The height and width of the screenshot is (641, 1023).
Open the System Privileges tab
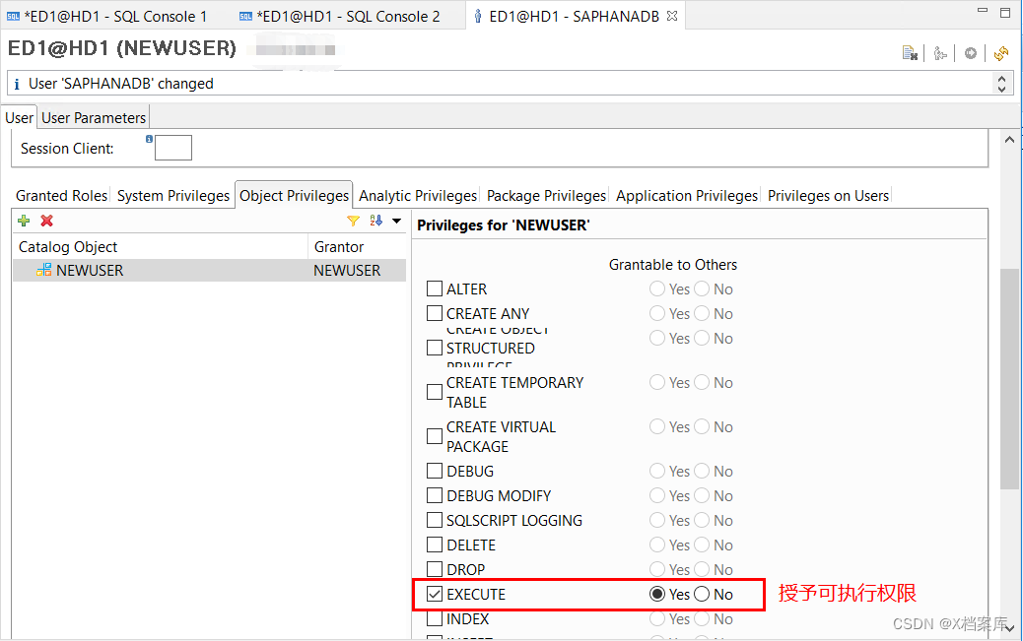[x=172, y=196]
